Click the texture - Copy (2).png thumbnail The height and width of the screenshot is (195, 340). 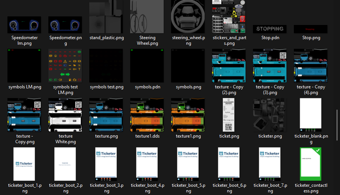coord(229,66)
